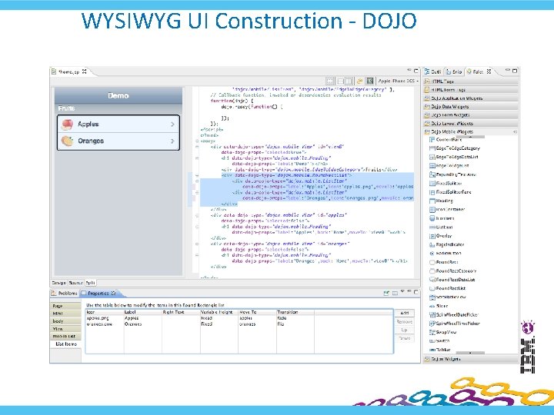Choose the ListItem widget in the palette
The image size is (554, 415).
[441, 227]
